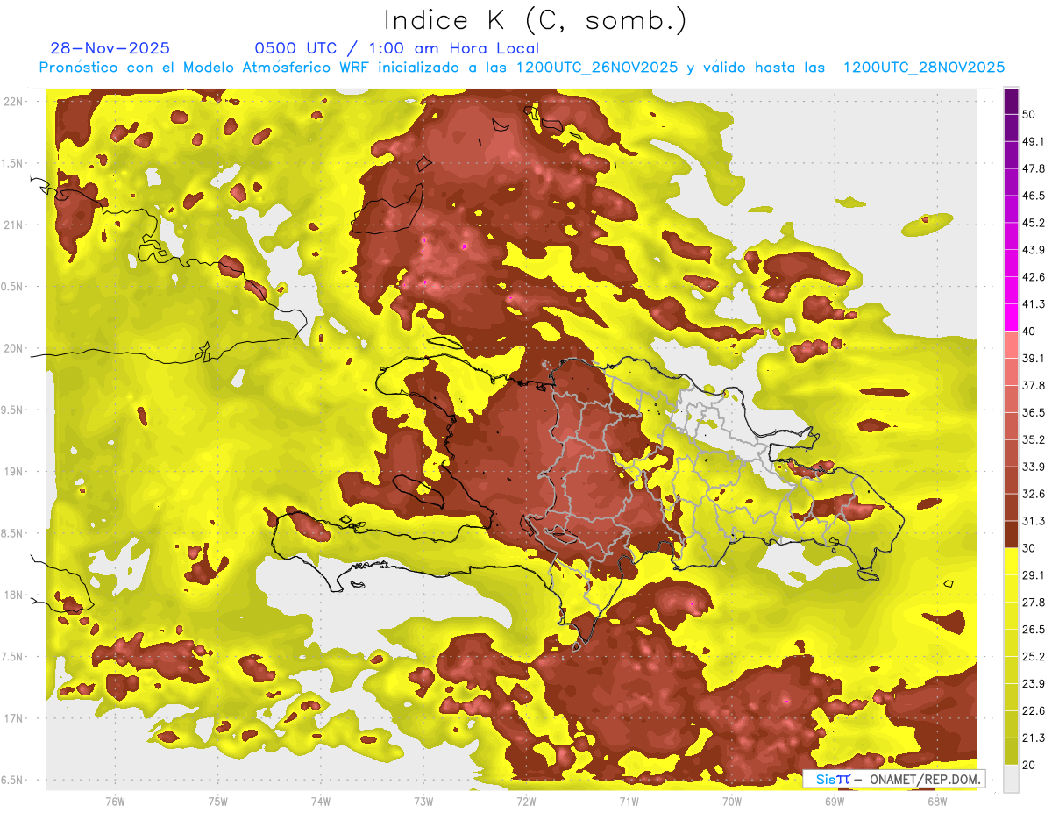Click the '0.5N' latitude tick label
Image resolution: width=1052 pixels, height=813 pixels.
click(x=14, y=287)
